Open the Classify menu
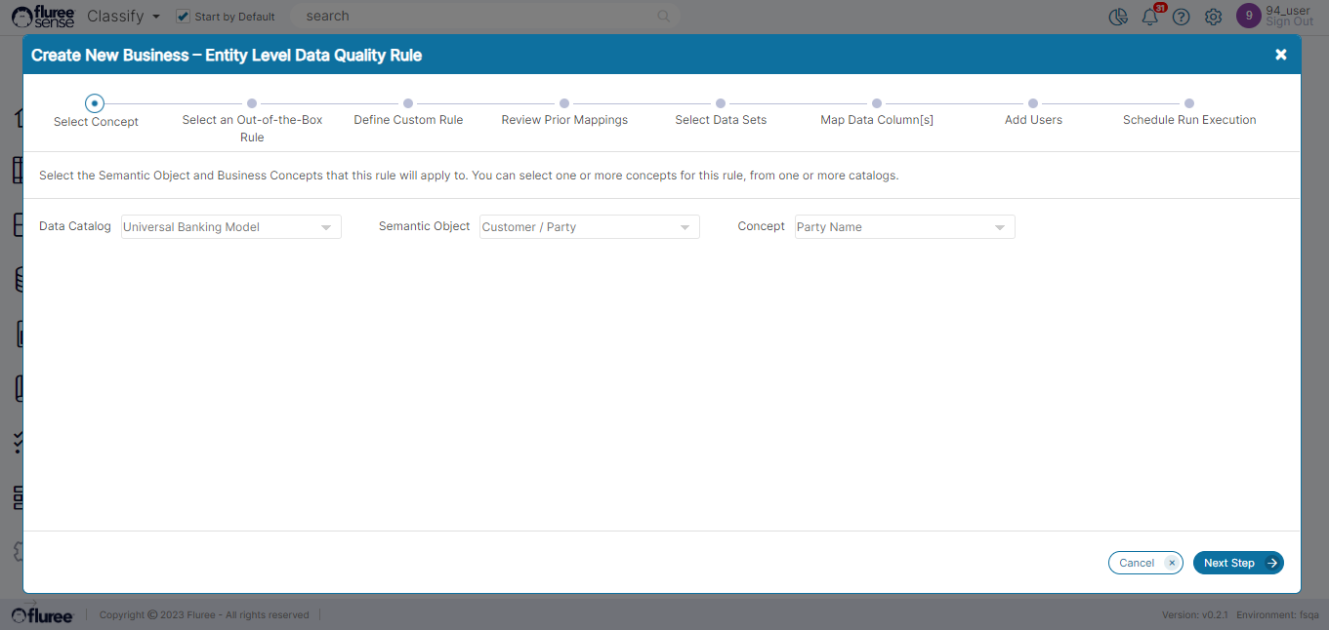 coord(123,17)
